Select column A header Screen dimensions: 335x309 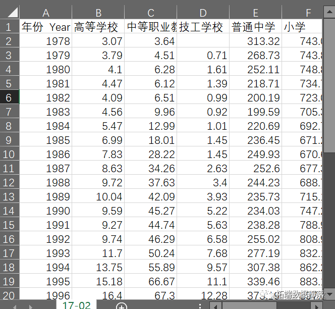point(46,13)
